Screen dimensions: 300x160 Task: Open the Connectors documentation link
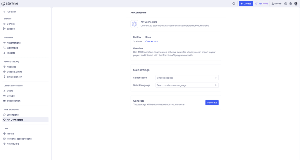[151, 41]
